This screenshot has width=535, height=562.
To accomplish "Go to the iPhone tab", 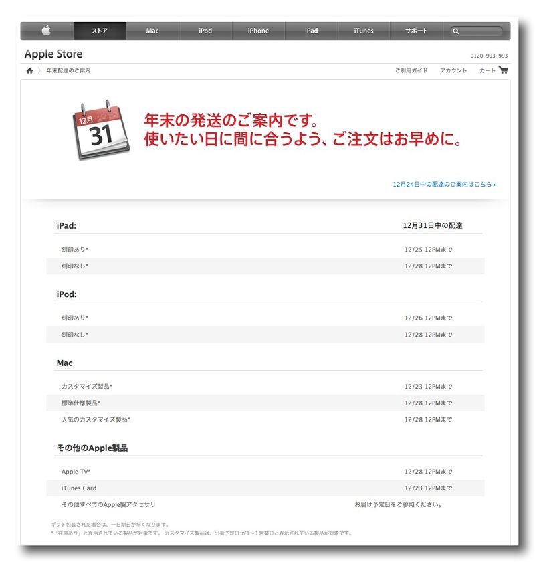I will click(258, 31).
